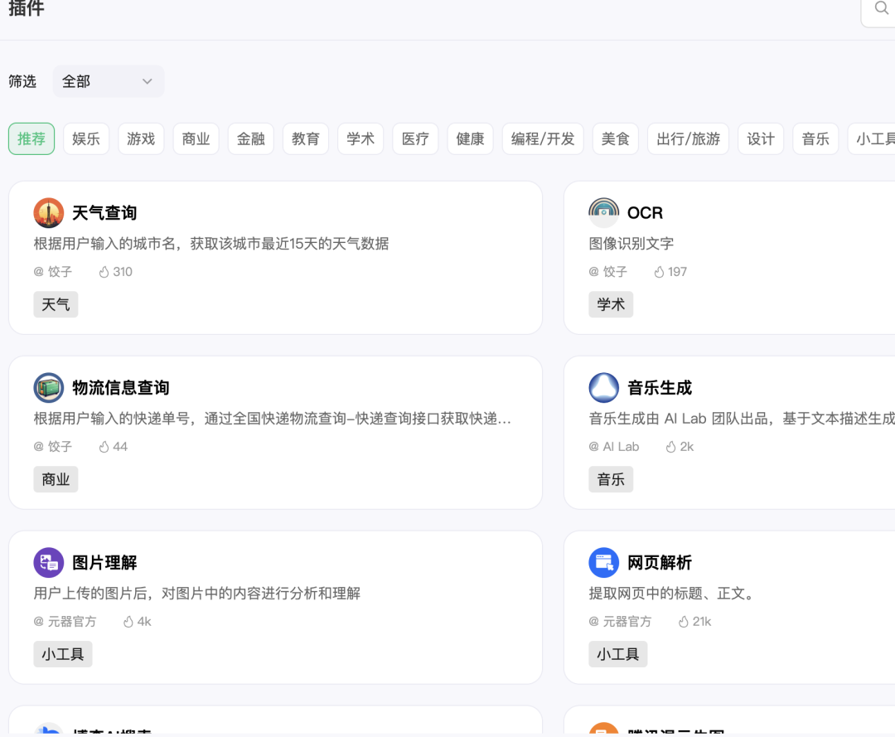Expand the filter selector chevron
895x737 pixels.
(x=147, y=81)
